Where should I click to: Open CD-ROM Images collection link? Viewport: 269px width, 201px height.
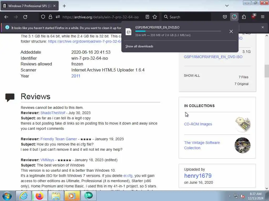(x=198, y=124)
